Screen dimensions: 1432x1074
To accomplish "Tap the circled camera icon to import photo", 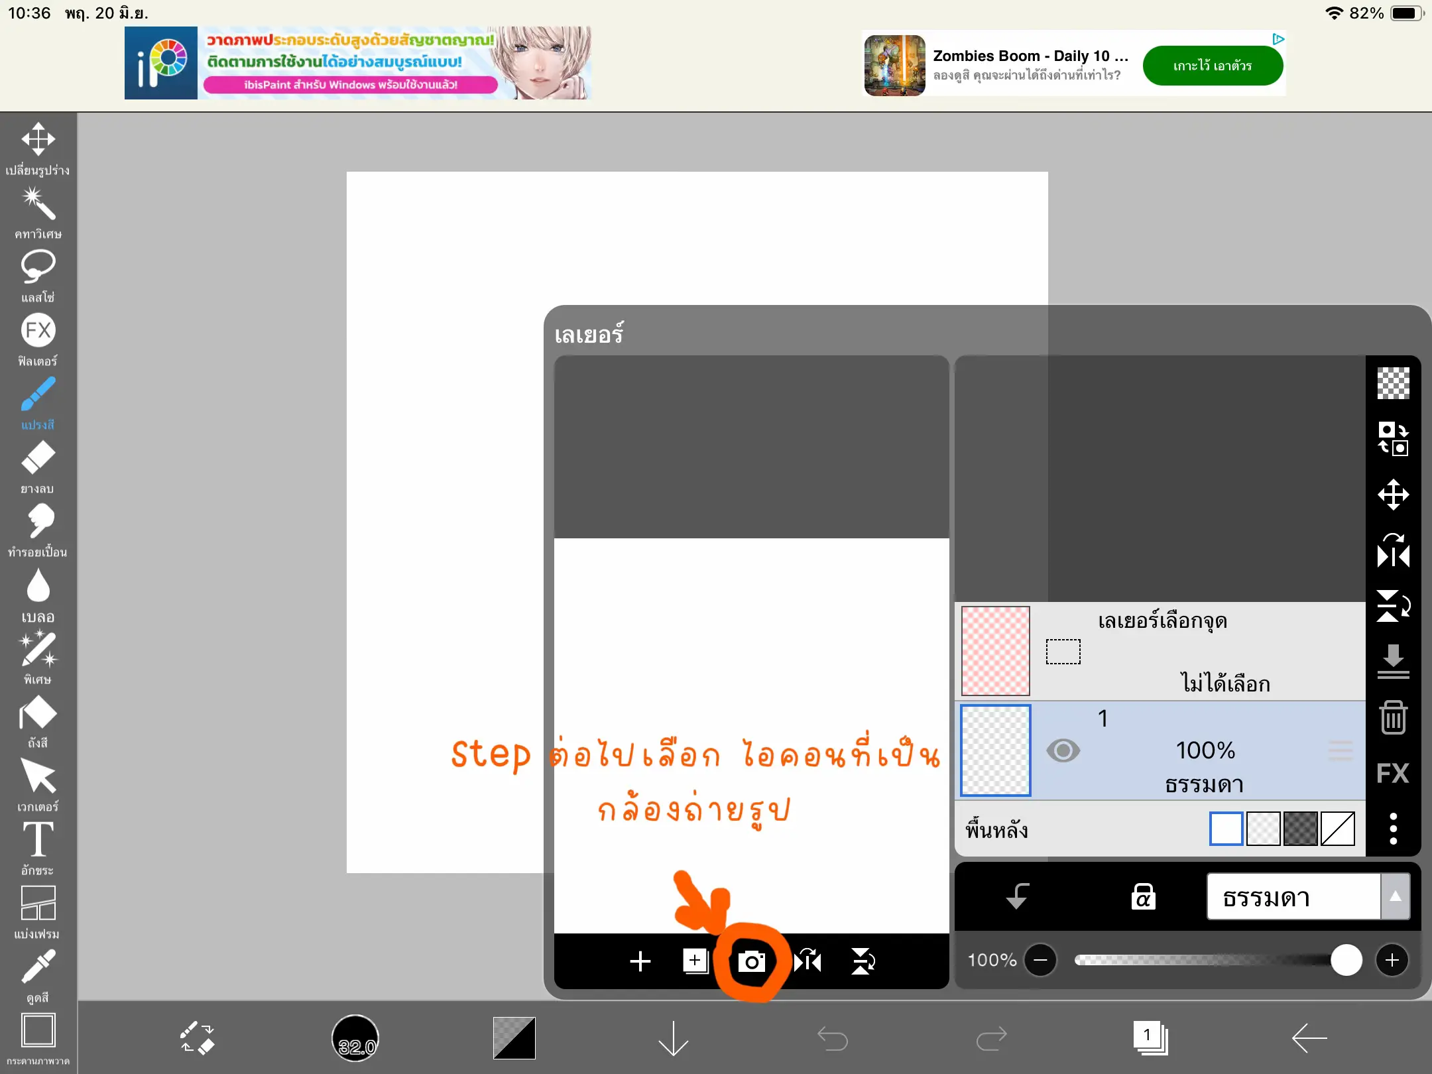I will tap(754, 961).
